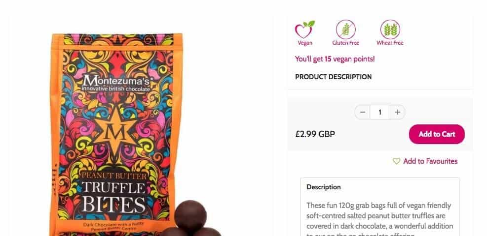The width and height of the screenshot is (487, 236).
Task: Click the Vegan label text
Action: point(305,43)
